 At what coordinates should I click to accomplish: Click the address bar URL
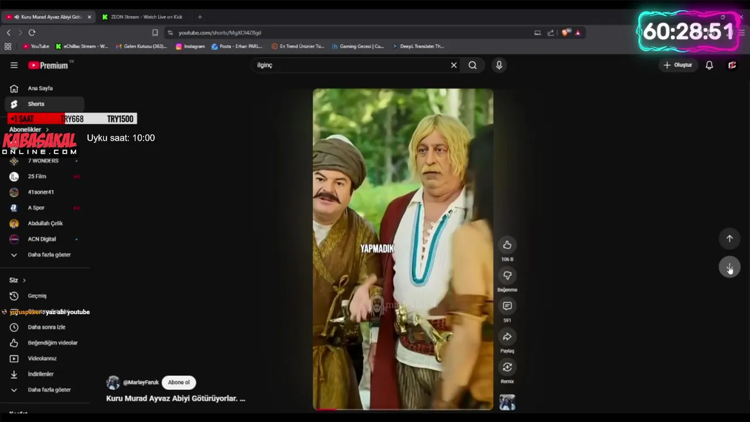pyautogui.click(x=220, y=33)
